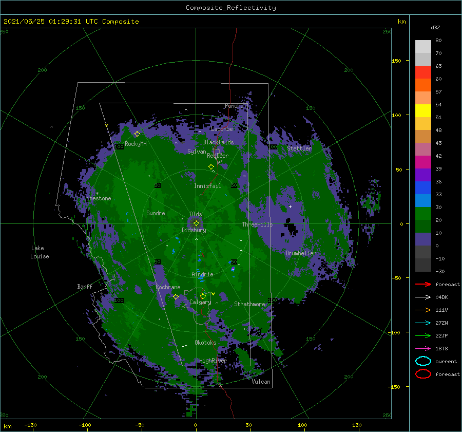
Task: Click the Lacombe town label
Action: (222, 129)
